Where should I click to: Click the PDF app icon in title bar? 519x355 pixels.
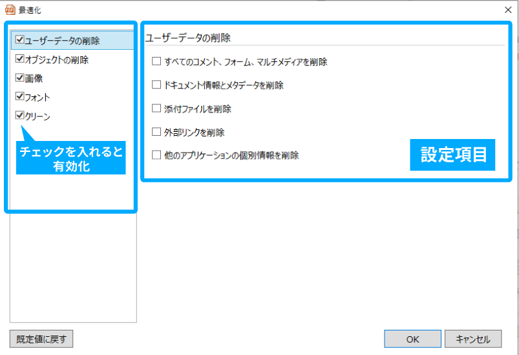tap(10, 10)
